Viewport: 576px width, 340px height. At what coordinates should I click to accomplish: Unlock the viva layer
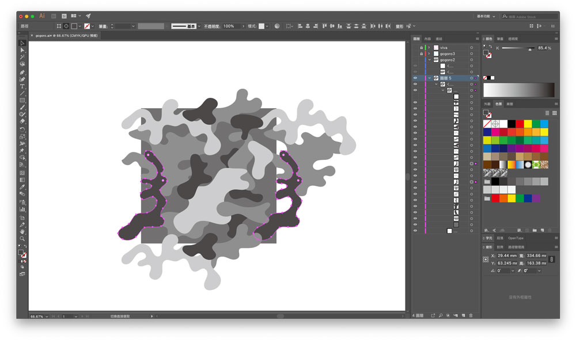[421, 47]
